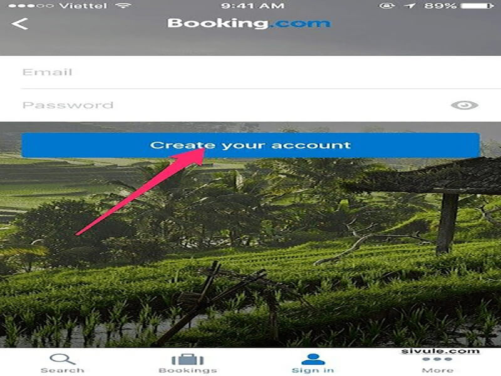Tap the 9:41 AM clock
This screenshot has width=501, height=376.
click(252, 6)
